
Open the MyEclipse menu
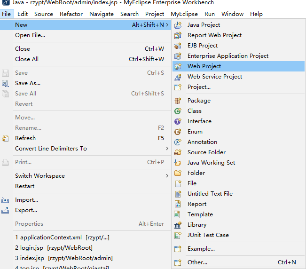[184, 14]
